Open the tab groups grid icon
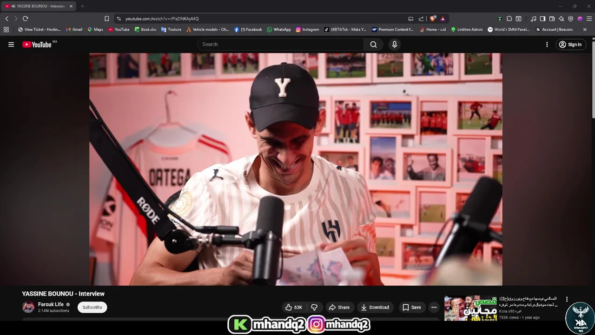Image resolution: width=595 pixels, height=335 pixels. tap(6, 29)
